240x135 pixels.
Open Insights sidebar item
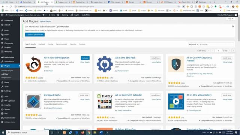click(x=7, y=105)
